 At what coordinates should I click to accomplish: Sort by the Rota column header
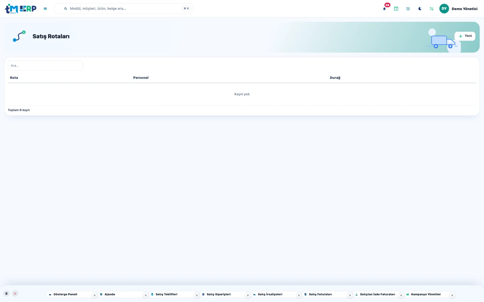click(14, 78)
